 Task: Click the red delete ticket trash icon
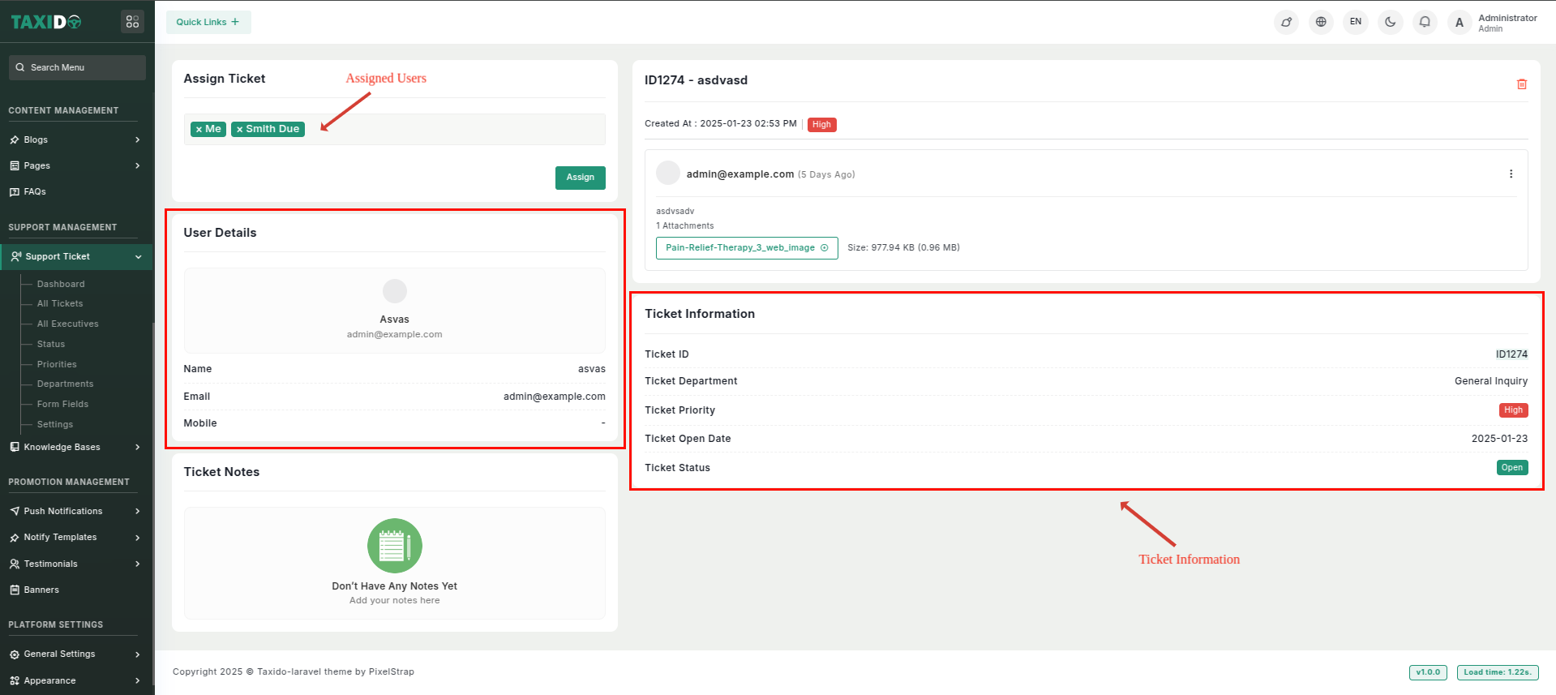pos(1521,84)
